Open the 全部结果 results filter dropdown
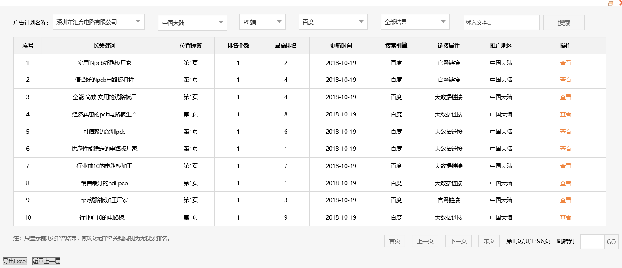 (415, 21)
